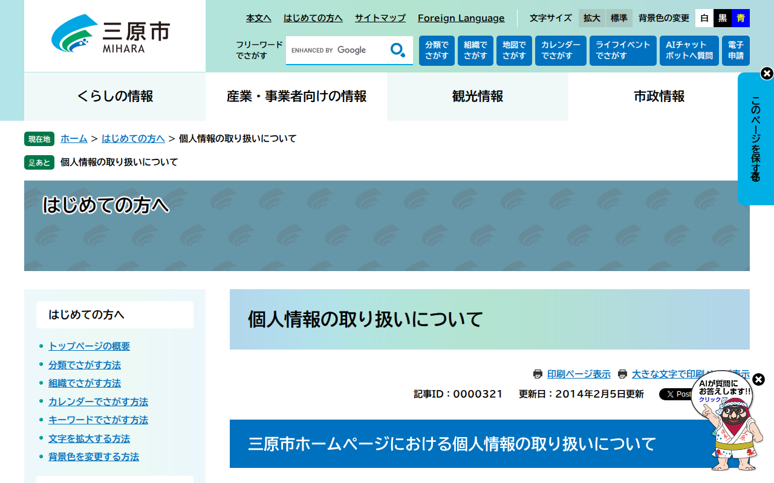
Task: Open the 市政情報 tab
Action: (659, 97)
